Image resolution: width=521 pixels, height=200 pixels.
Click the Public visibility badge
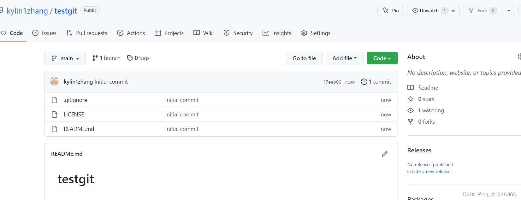[x=90, y=10]
